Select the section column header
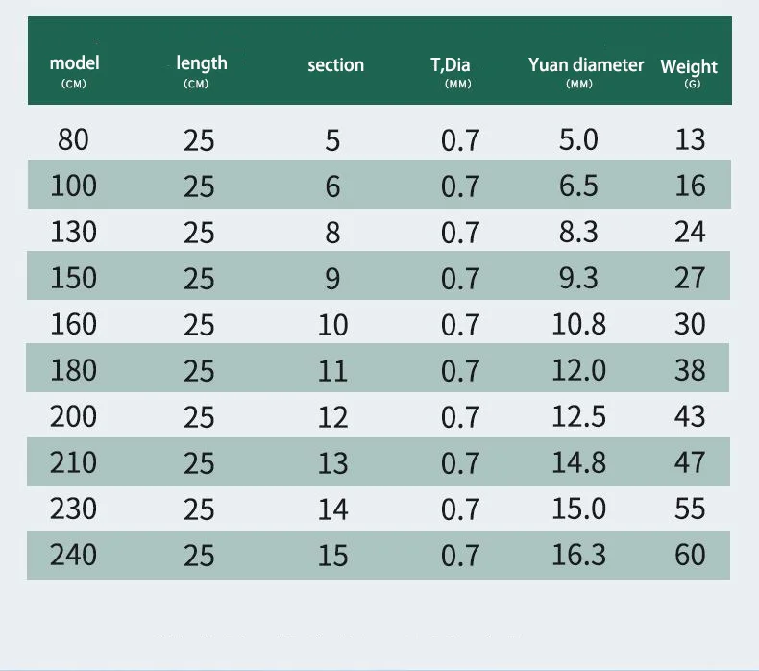This screenshot has width=759, height=671. [335, 65]
